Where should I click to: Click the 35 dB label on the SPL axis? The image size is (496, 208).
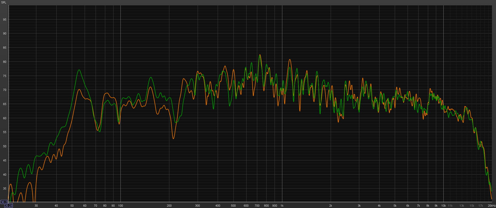5,189
